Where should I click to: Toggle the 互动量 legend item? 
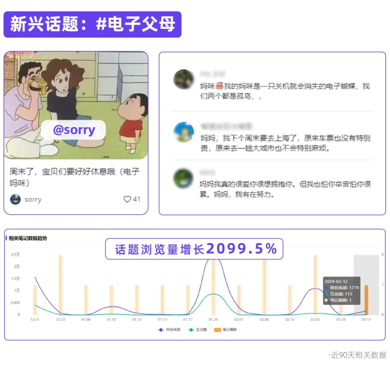point(198,330)
